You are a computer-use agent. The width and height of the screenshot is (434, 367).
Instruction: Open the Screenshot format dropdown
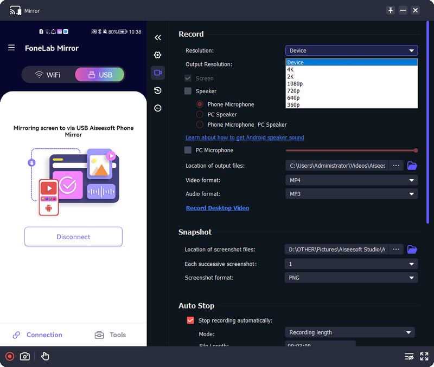(x=352, y=278)
